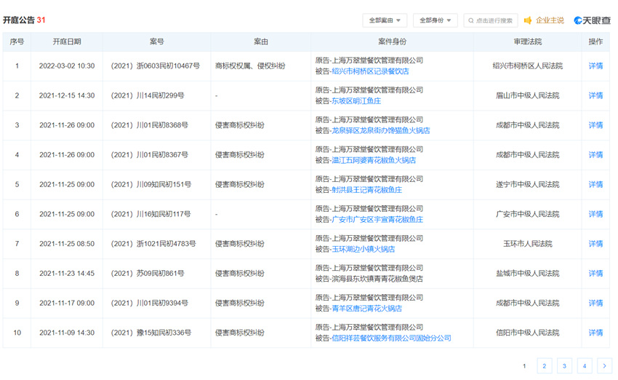This screenshot has height=380, width=618.
Task: Expand the 全部身份 dropdown filter
Action: (x=435, y=20)
